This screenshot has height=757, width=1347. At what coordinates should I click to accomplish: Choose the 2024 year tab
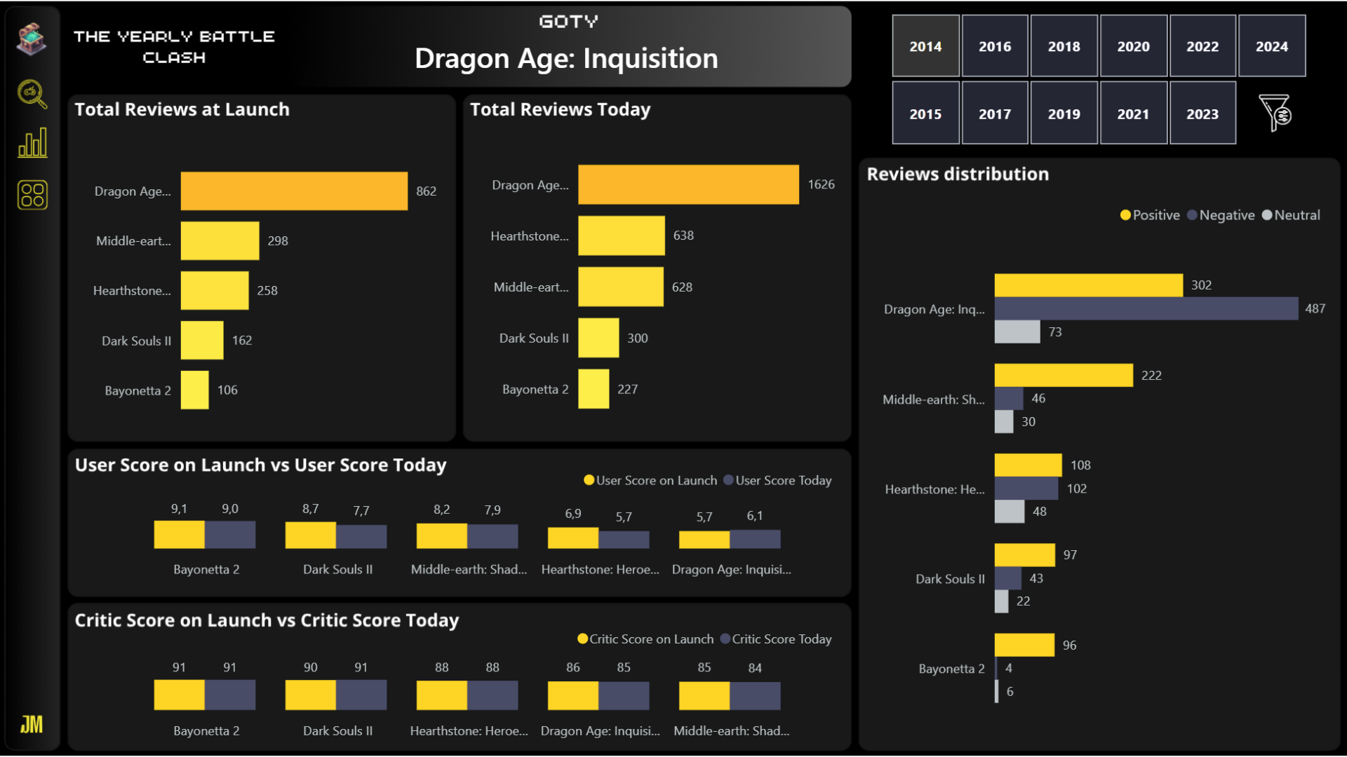[1271, 46]
